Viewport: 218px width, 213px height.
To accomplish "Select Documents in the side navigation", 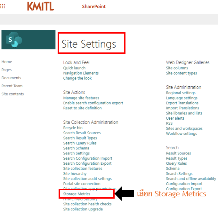I will tap(11, 78).
